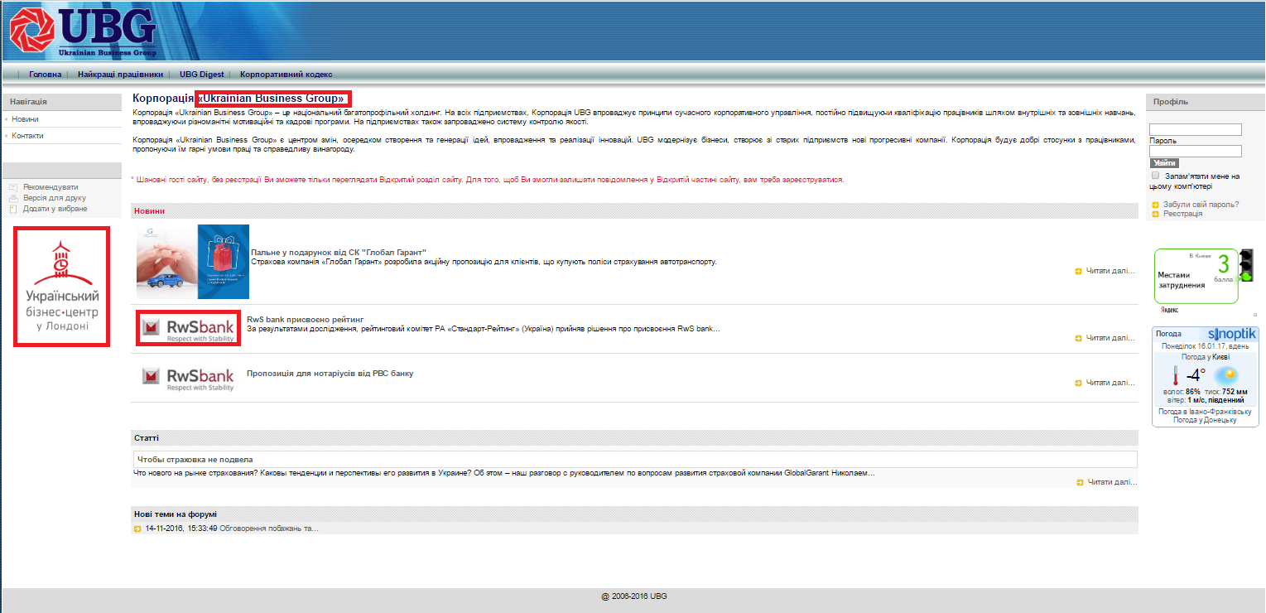
Task: Click the arrow icon beside Забули свій пароль
Action: pos(1155,205)
